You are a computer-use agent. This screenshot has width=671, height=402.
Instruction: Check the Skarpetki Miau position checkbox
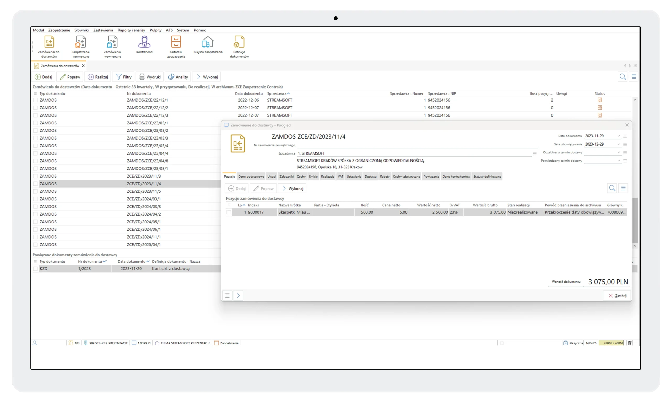[229, 212]
